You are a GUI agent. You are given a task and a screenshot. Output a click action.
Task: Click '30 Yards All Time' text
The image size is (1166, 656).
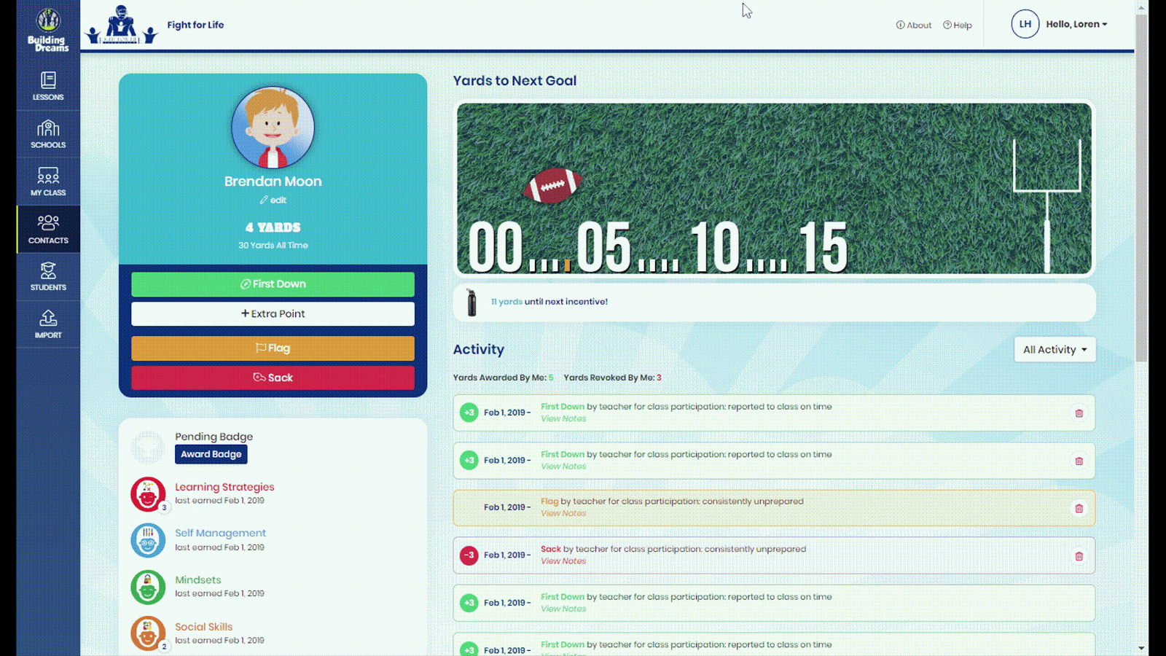(x=273, y=246)
